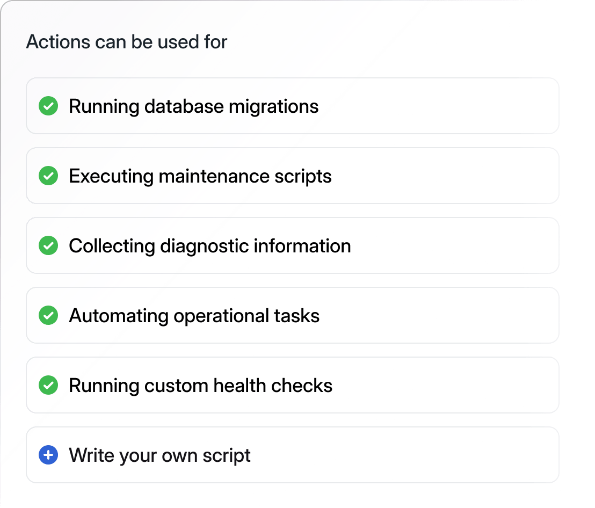Click blank space in the operational tasks card
Image resolution: width=595 pixels, height=508 pixels.
point(440,316)
